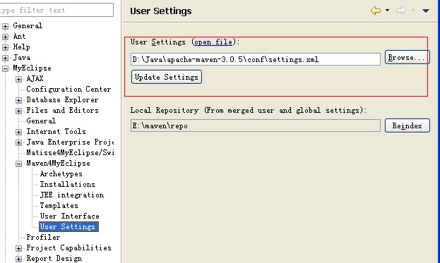
Task: Select Configuration Center tree item
Action: click(69, 90)
